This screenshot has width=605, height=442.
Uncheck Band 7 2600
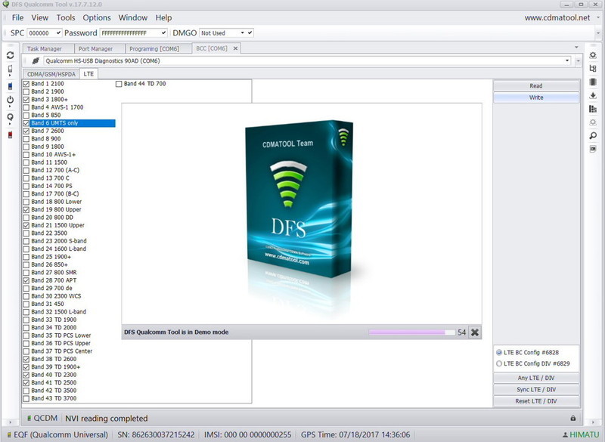26,131
